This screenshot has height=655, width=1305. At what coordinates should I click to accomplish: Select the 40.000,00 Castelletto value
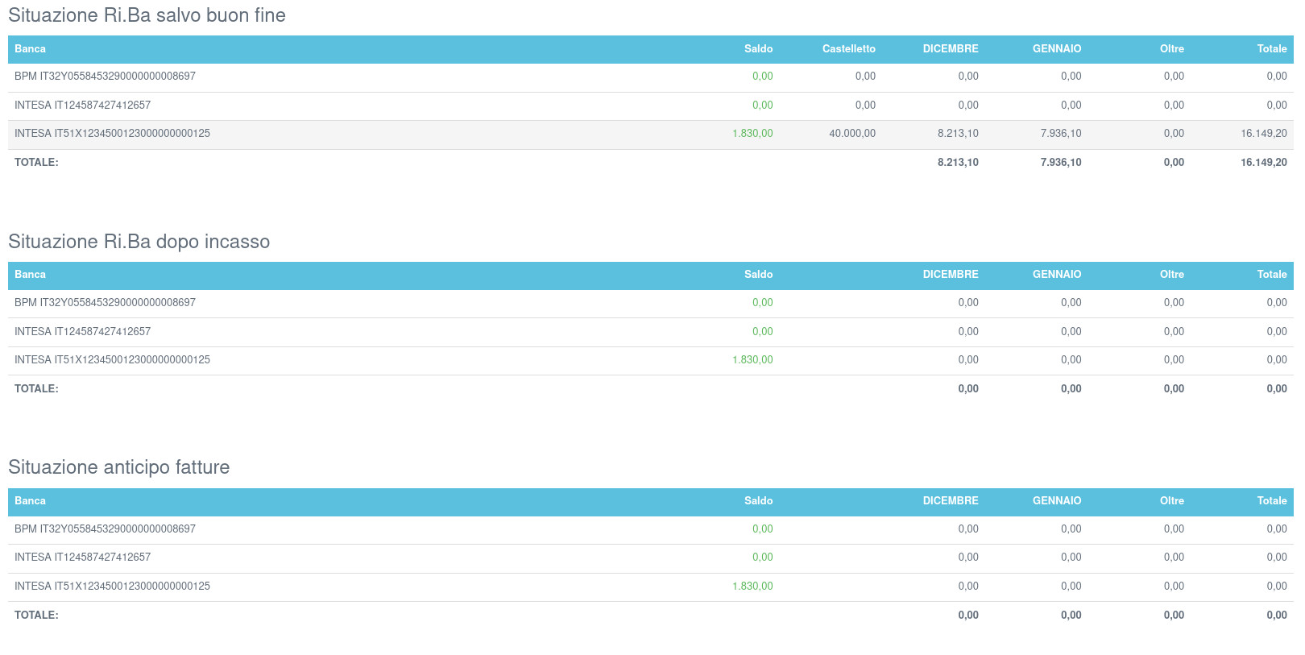(x=851, y=134)
